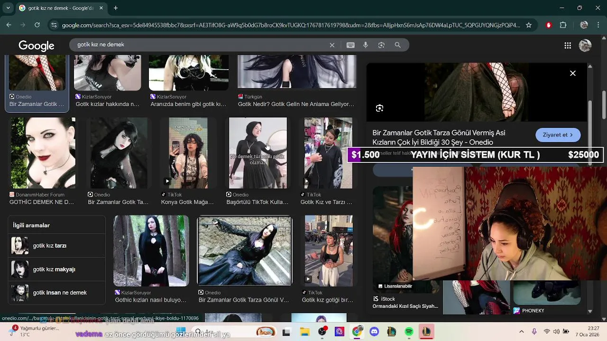Show hidden system tray icons chevron

point(522,332)
